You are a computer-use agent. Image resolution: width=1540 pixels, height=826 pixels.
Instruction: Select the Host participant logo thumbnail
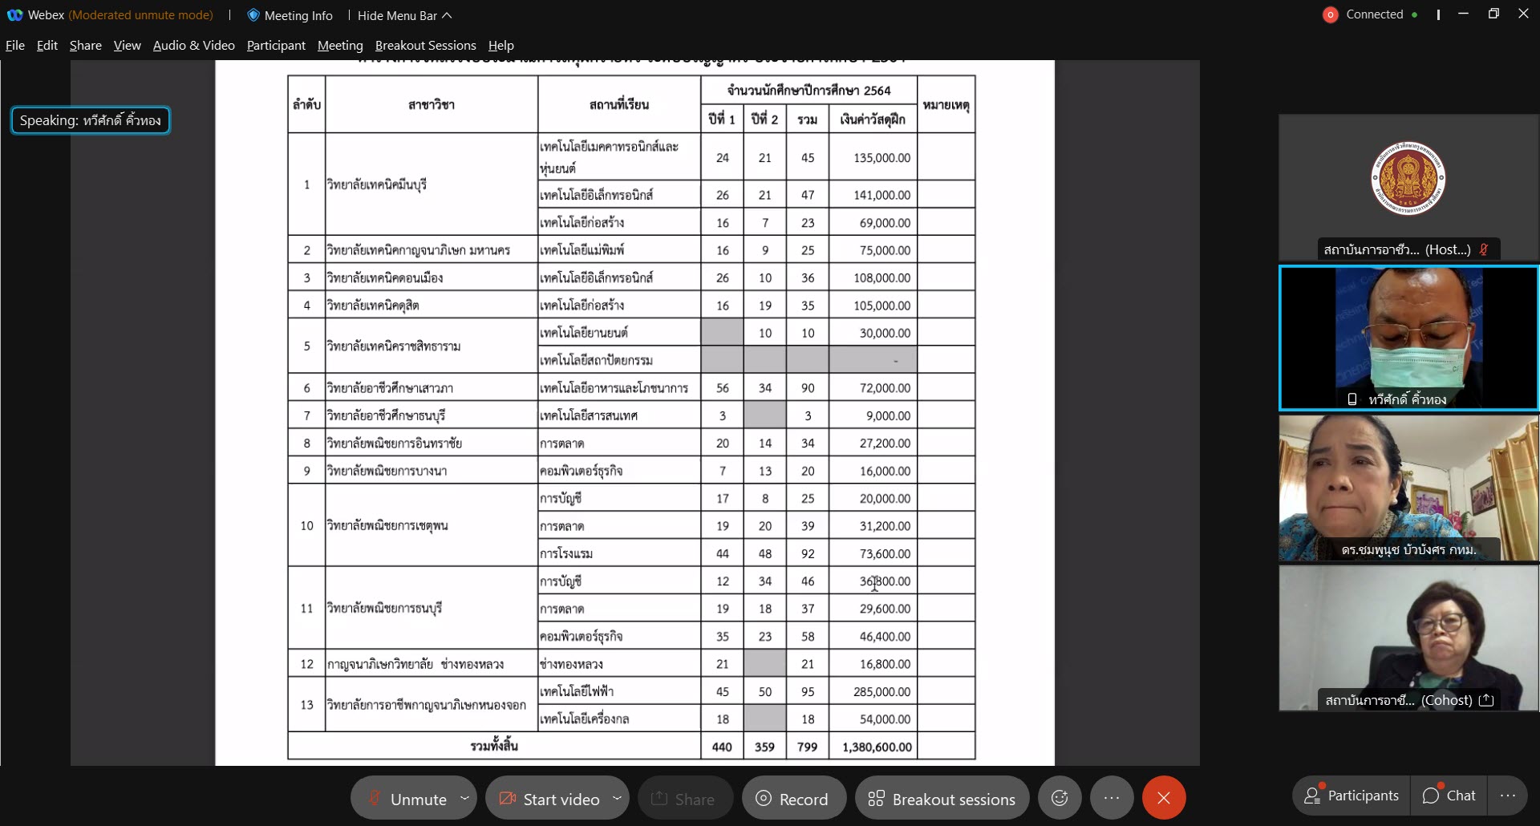point(1408,178)
